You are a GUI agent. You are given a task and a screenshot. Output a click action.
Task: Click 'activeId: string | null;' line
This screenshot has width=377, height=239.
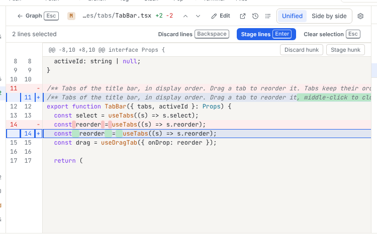207,61
